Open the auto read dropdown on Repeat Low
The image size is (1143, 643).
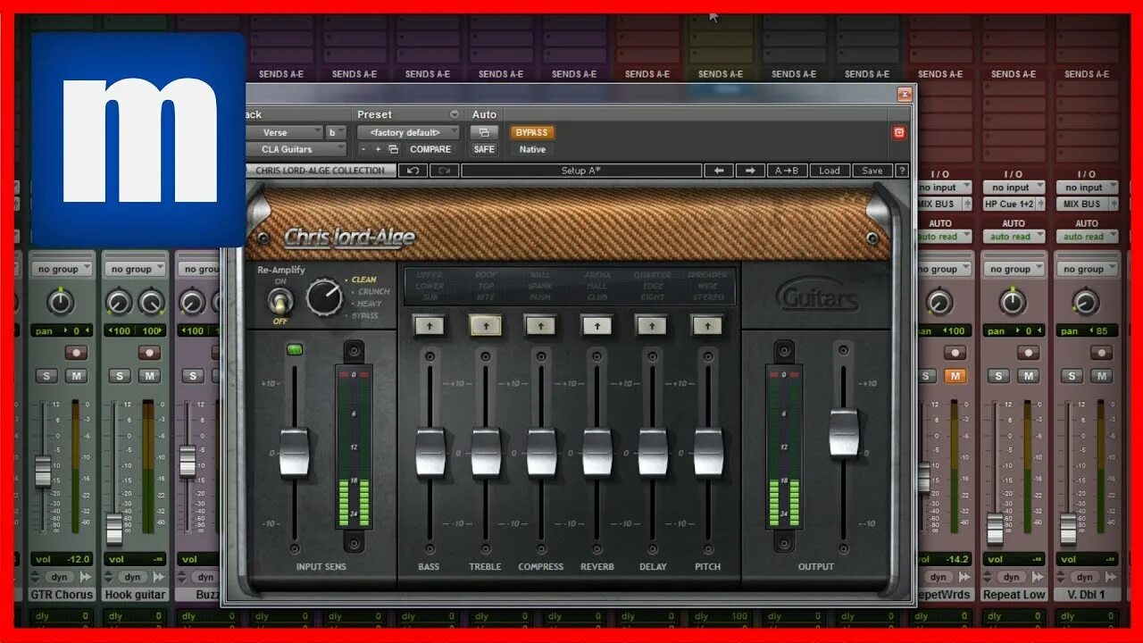pos(1013,237)
